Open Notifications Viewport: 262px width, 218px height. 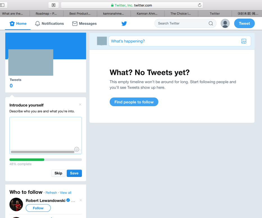coord(49,24)
